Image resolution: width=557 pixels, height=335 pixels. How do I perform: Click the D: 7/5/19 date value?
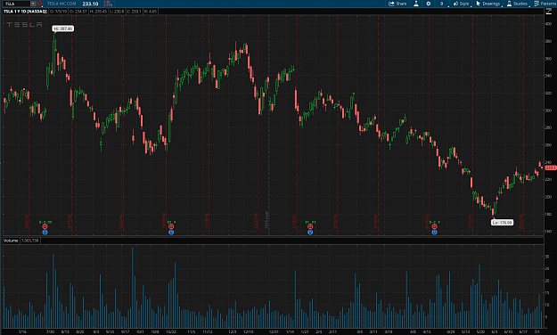[58, 12]
